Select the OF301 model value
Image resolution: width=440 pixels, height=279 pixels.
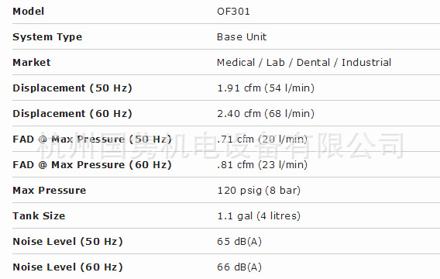pos(233,12)
